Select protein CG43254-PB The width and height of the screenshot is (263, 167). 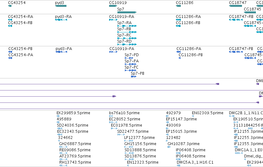(x=20, y=49)
